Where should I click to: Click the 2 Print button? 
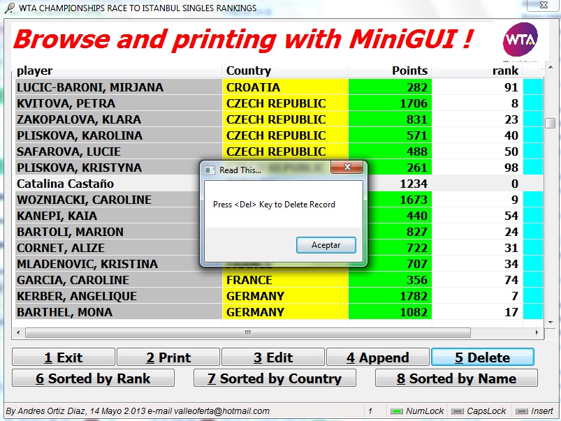click(x=168, y=357)
